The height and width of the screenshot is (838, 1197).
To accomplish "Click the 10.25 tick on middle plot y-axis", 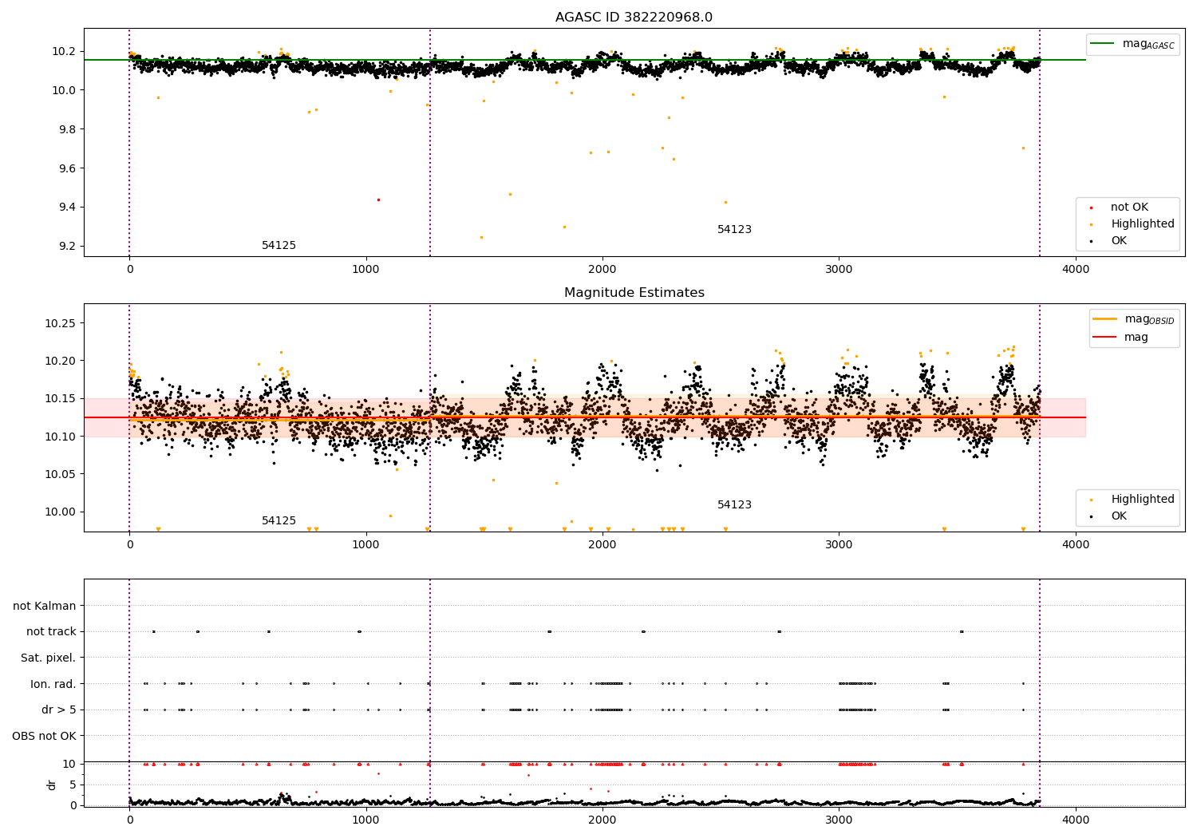I will coord(61,323).
